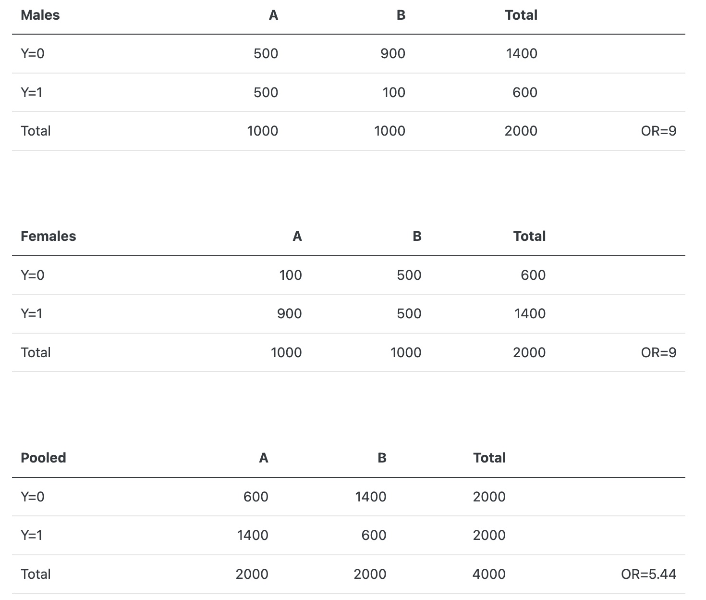Click OR=9 in the Males table
Image resolution: width=706 pixels, height=600 pixels.
coord(658,131)
